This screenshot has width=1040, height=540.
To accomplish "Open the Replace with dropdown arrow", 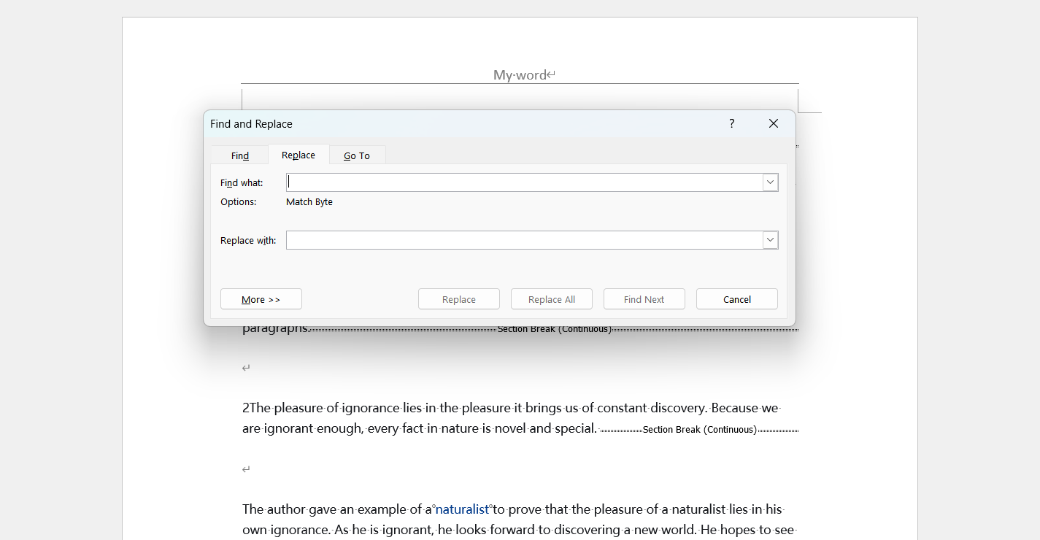I will (x=770, y=240).
